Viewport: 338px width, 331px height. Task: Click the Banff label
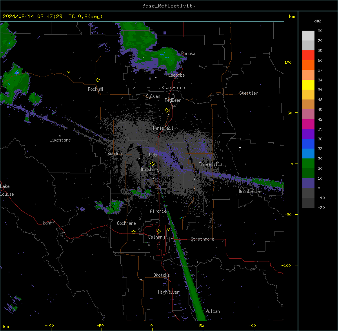pyautogui.click(x=49, y=223)
